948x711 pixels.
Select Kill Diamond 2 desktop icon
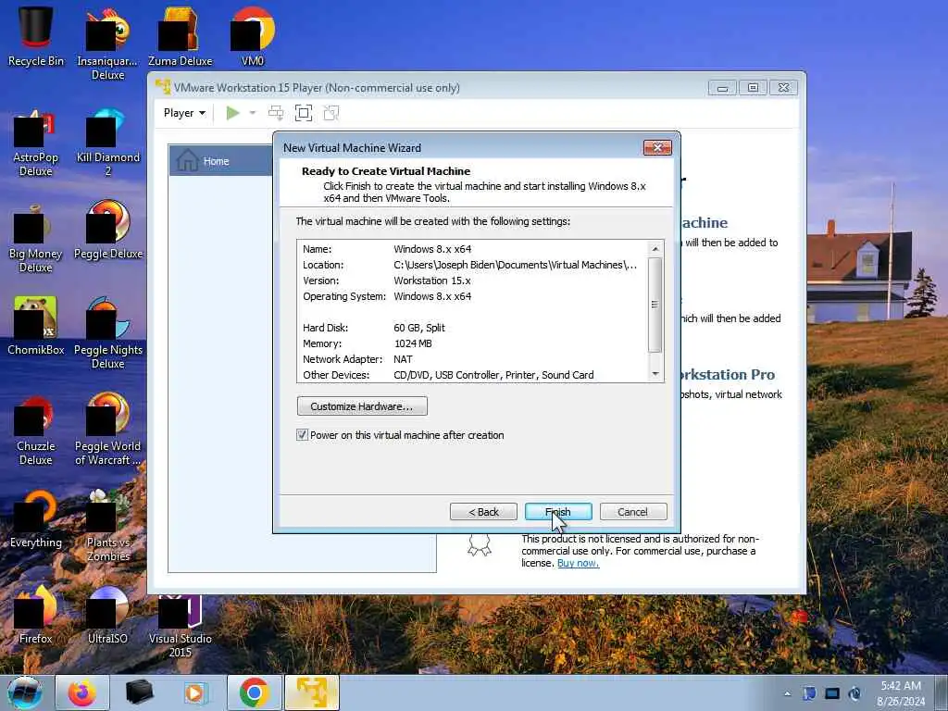[x=107, y=143]
